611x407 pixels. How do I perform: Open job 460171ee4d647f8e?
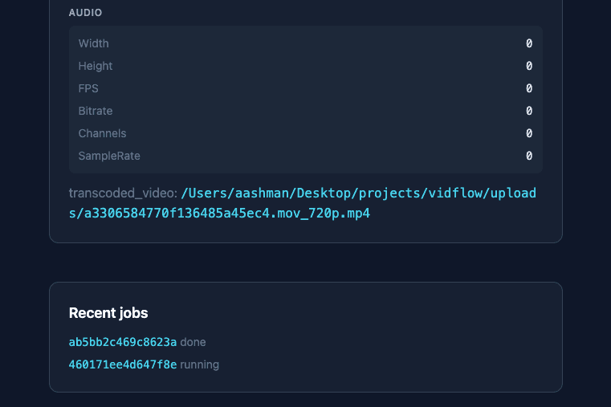(123, 364)
